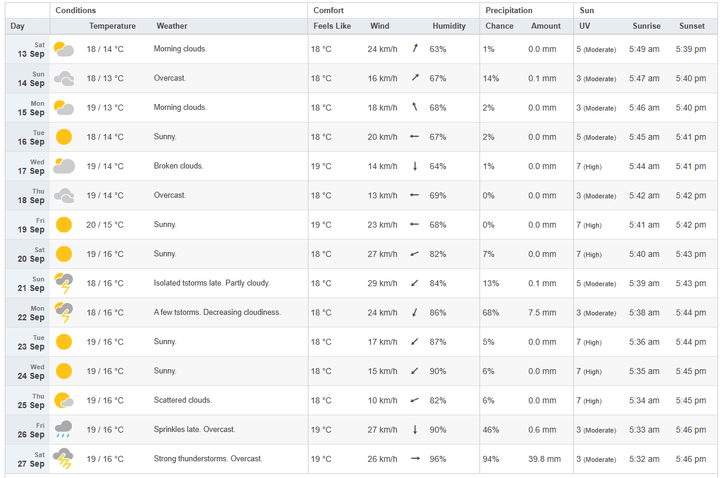The width and height of the screenshot is (721, 478).
Task: Click the scattered clouds icon for Thu 25 Sep
Action: [x=63, y=400]
